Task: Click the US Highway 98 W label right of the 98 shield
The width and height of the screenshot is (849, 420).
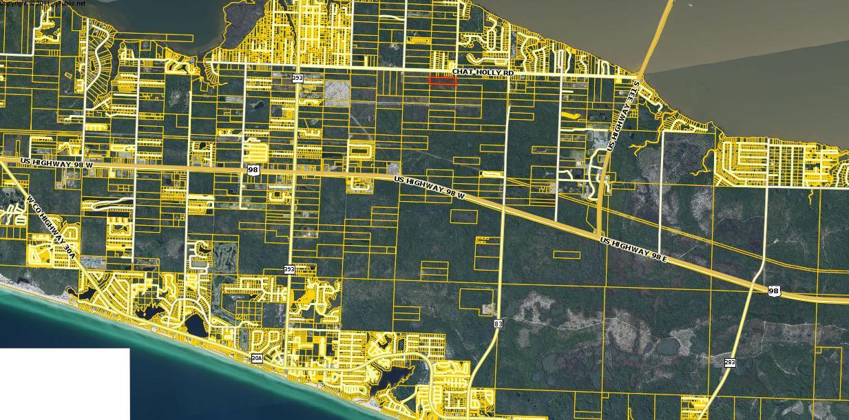Action: pyautogui.click(x=430, y=187)
